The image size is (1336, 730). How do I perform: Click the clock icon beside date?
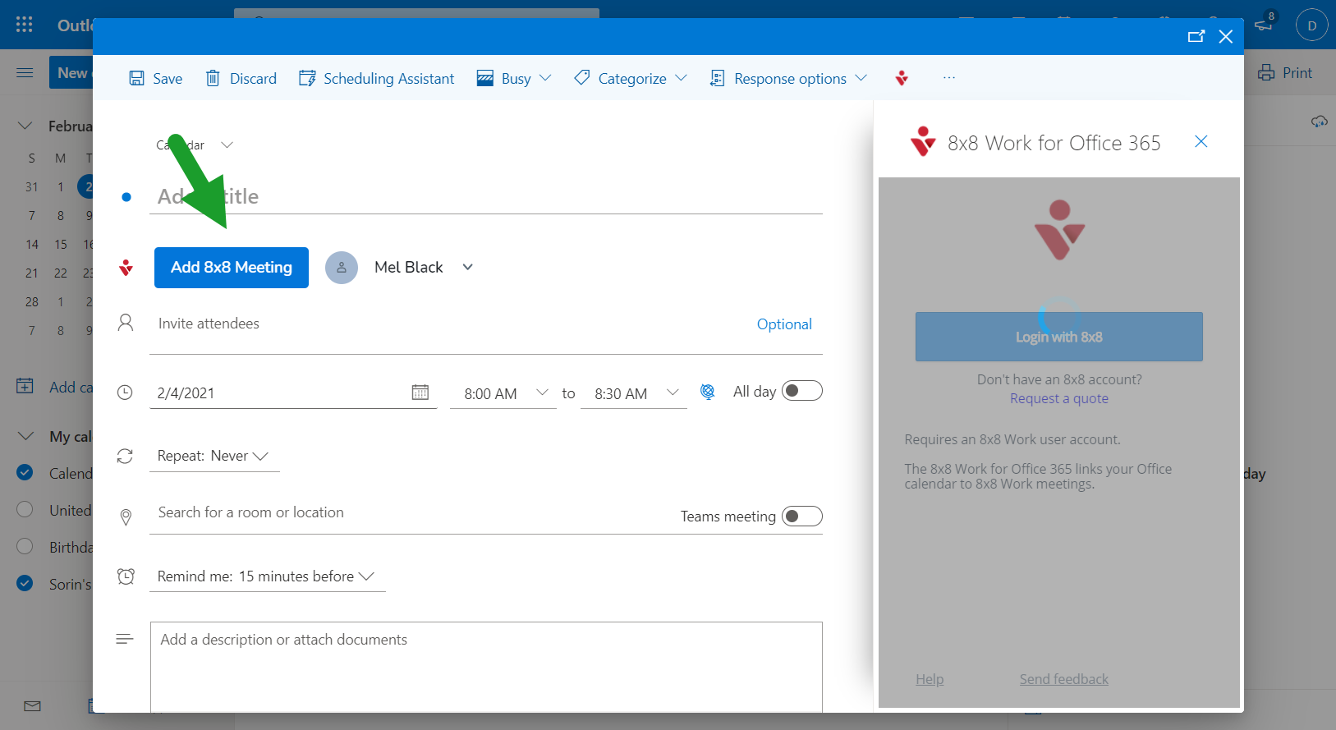click(x=125, y=393)
